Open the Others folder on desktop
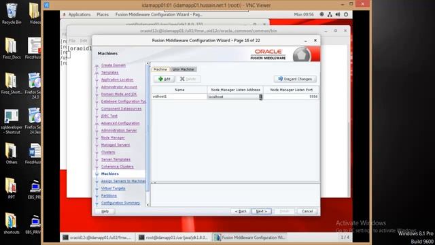The height and width of the screenshot is (245, 435). [x=12, y=152]
